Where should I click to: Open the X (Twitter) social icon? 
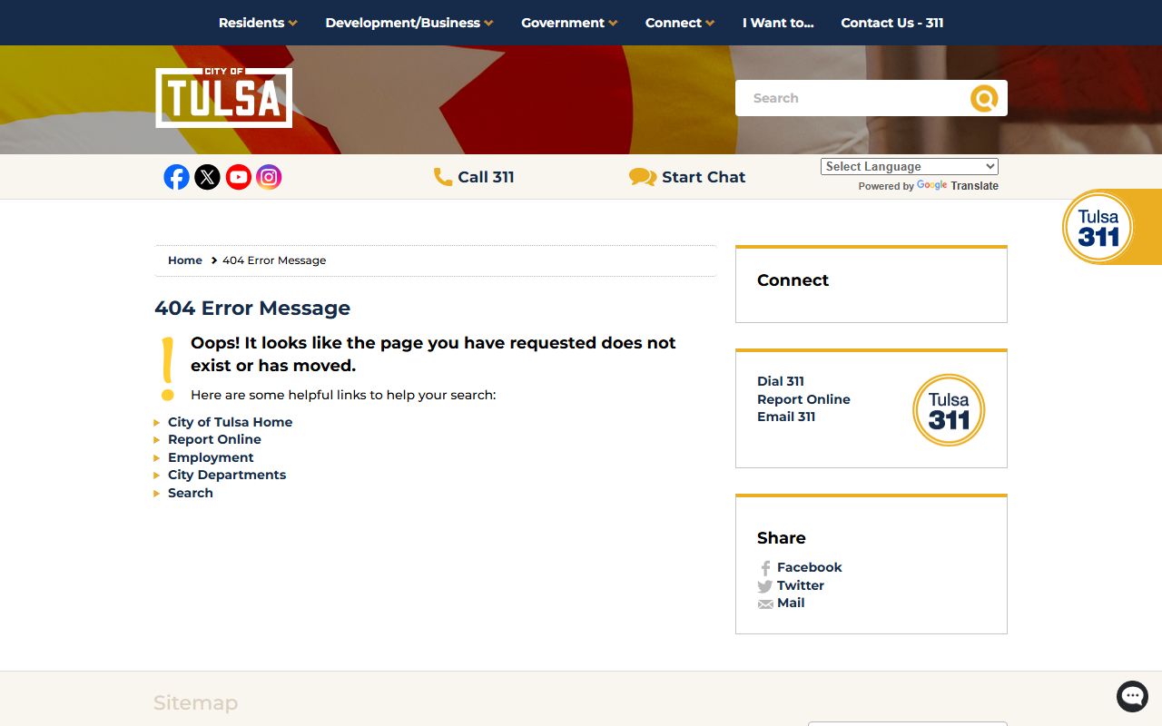pyautogui.click(x=208, y=177)
